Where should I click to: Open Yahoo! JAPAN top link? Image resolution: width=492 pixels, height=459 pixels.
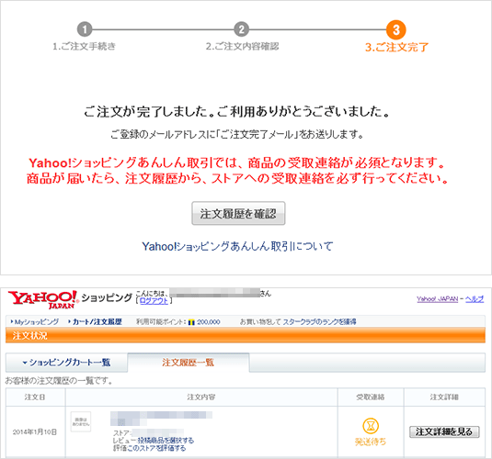pos(437,299)
